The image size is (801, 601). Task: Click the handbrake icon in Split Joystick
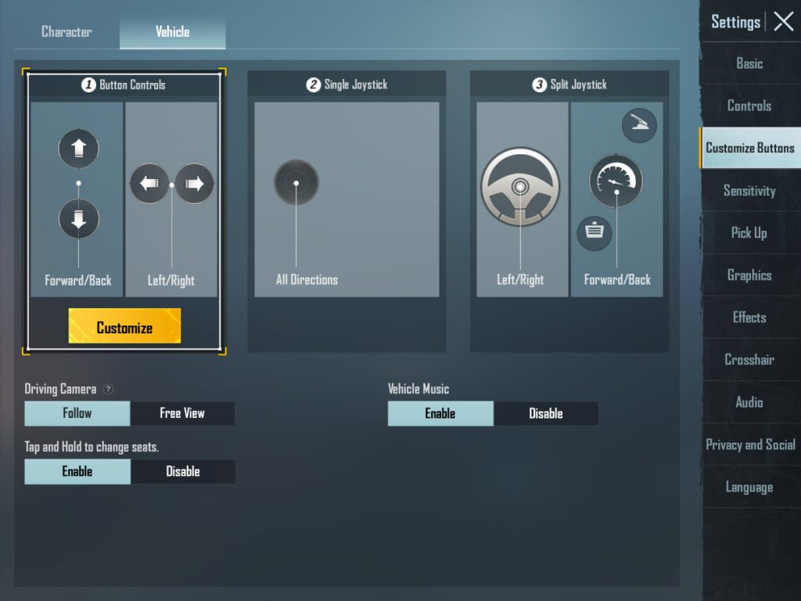click(639, 125)
